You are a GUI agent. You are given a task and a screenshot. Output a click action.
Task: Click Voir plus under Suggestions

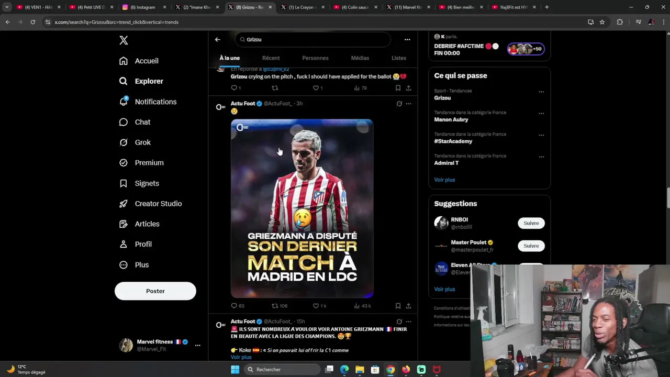[444, 289]
